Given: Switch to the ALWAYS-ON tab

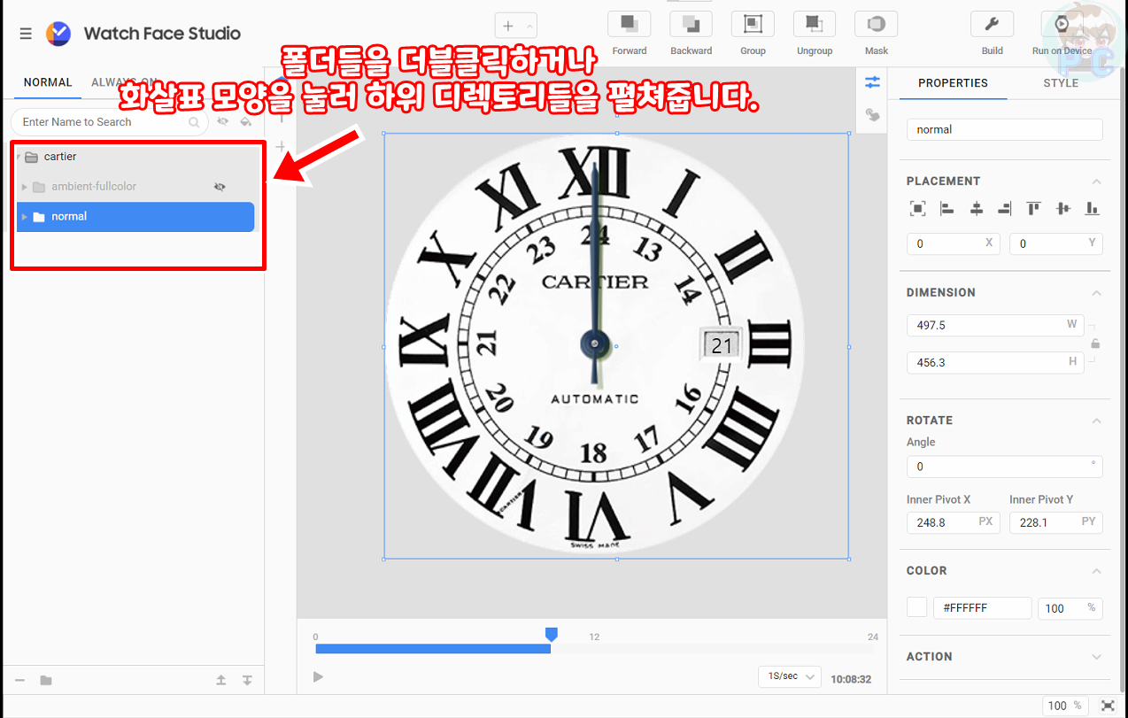Looking at the screenshot, I should pyautogui.click(x=125, y=82).
